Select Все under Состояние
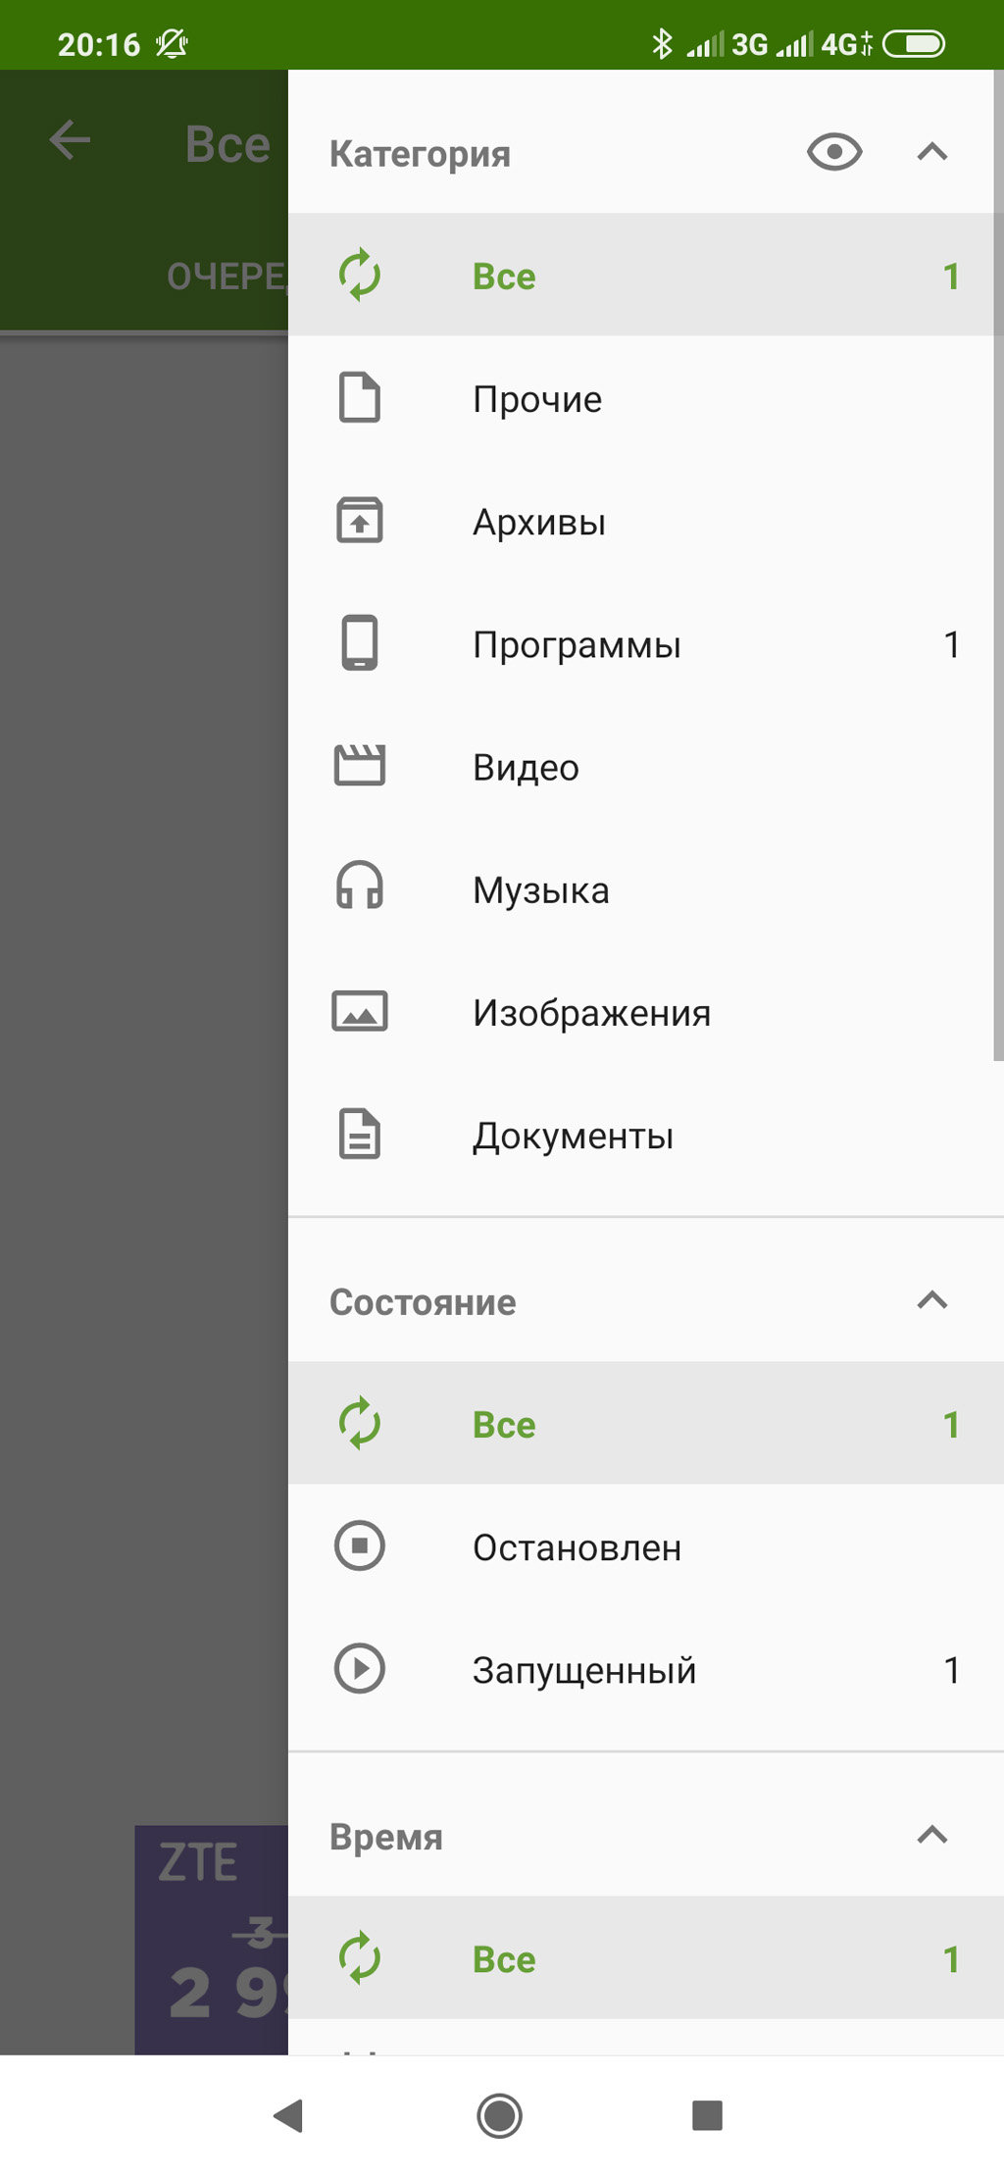Image resolution: width=1004 pixels, height=2176 pixels. (x=646, y=1424)
